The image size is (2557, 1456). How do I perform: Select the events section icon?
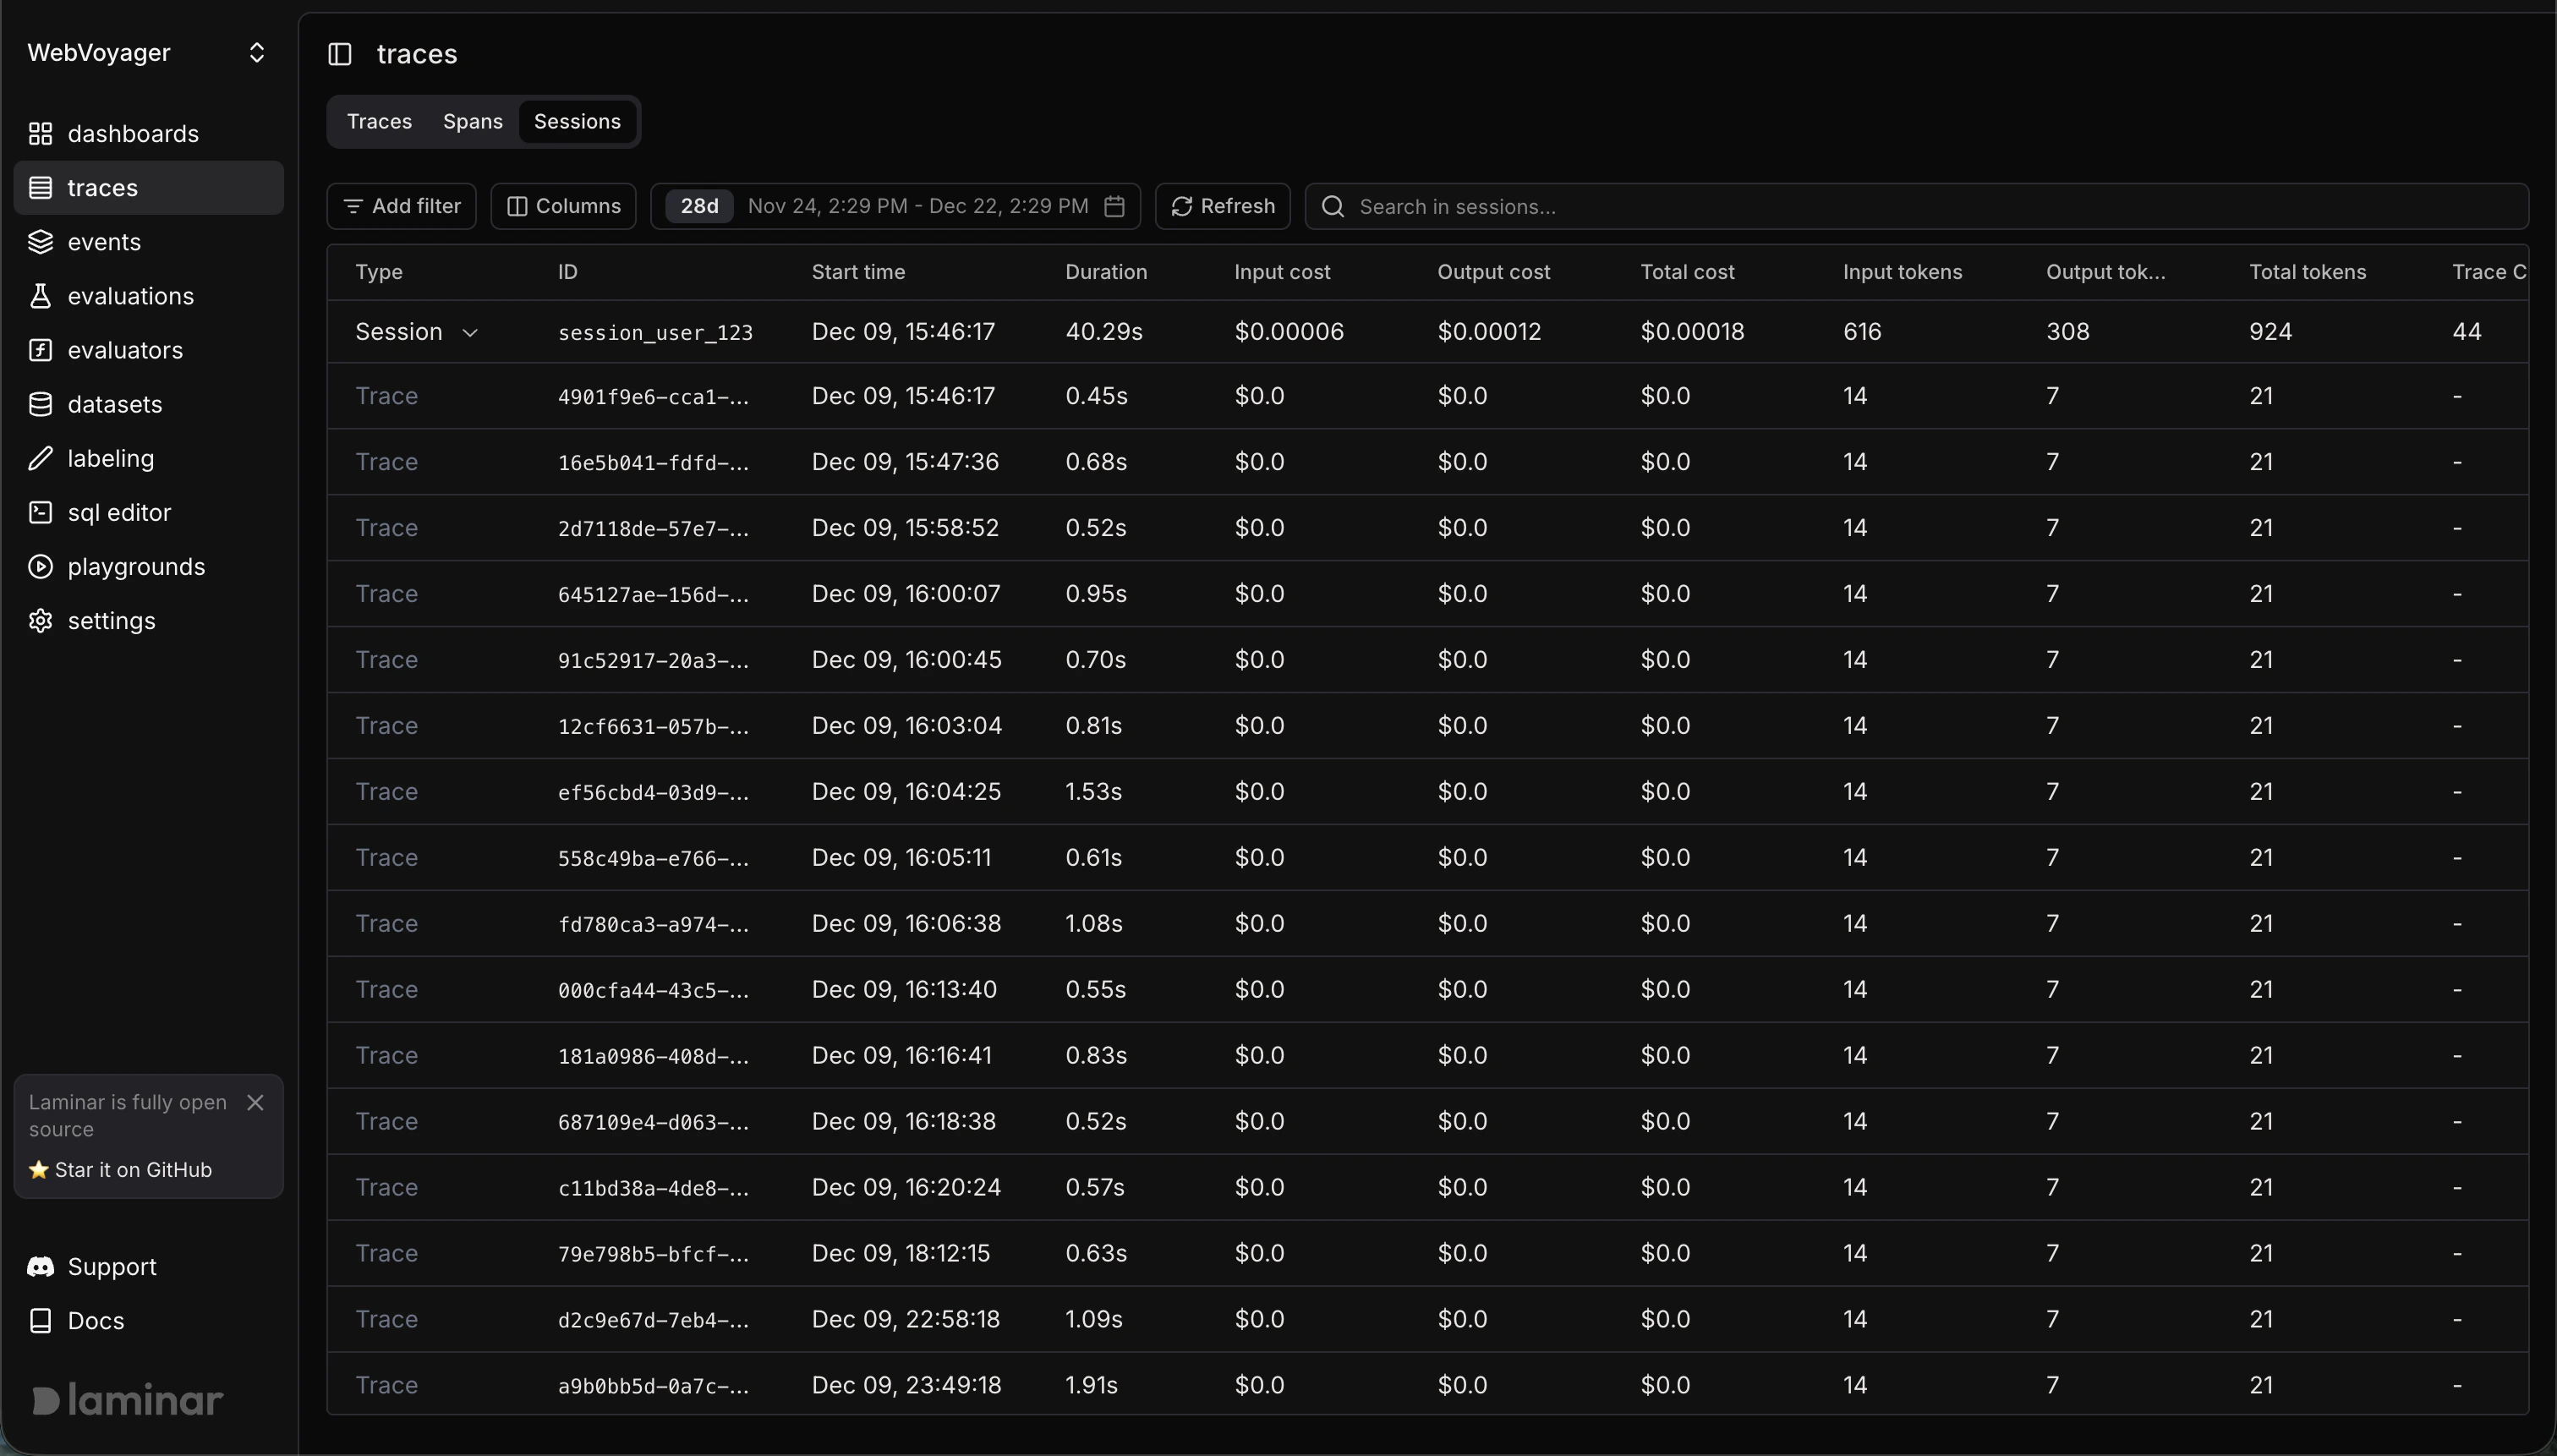(41, 241)
